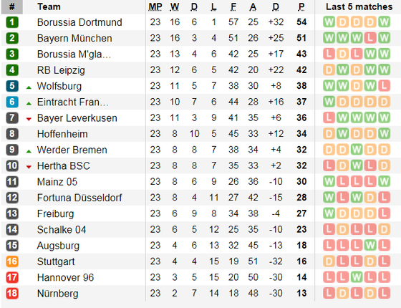
Task: Click Borussia Dortmund's rank 1 badge
Action: tap(12, 22)
